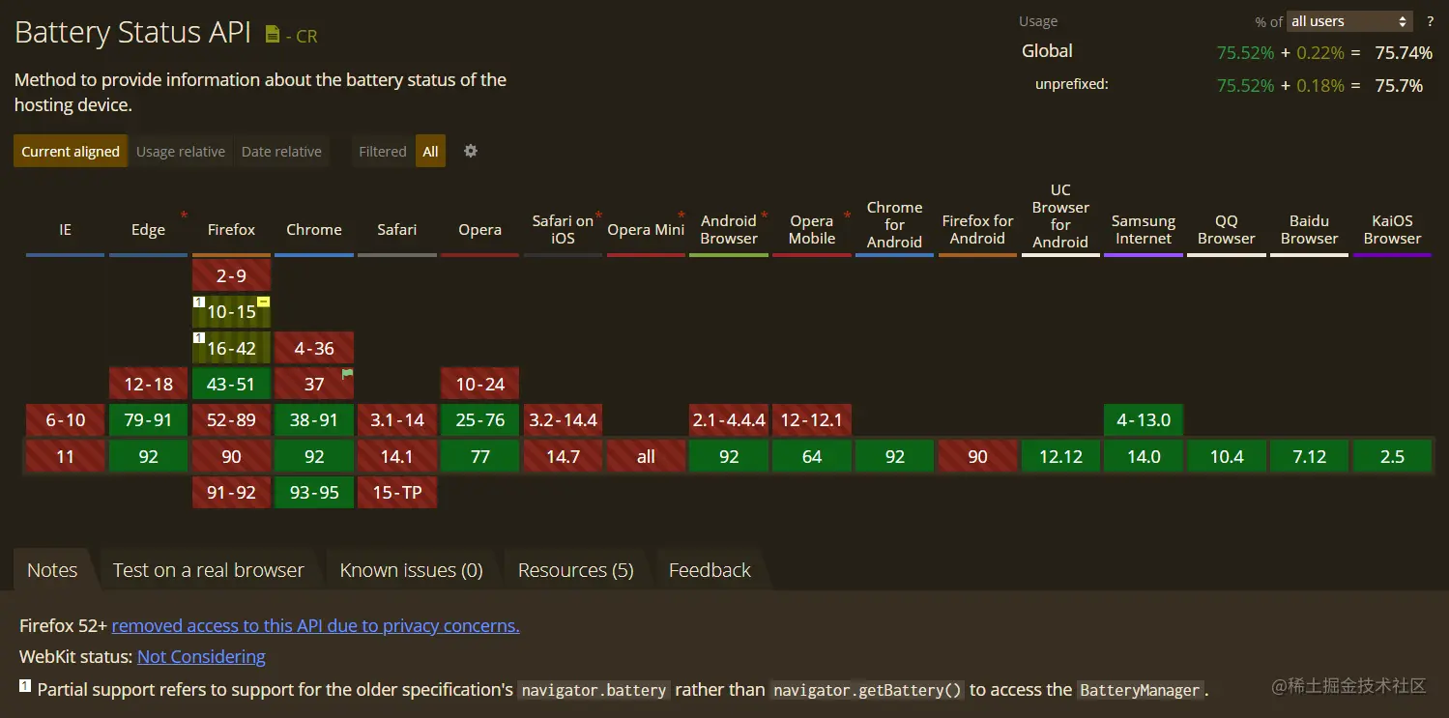Click the Chrome column header
This screenshot has height=718, width=1449.
pyautogui.click(x=314, y=229)
